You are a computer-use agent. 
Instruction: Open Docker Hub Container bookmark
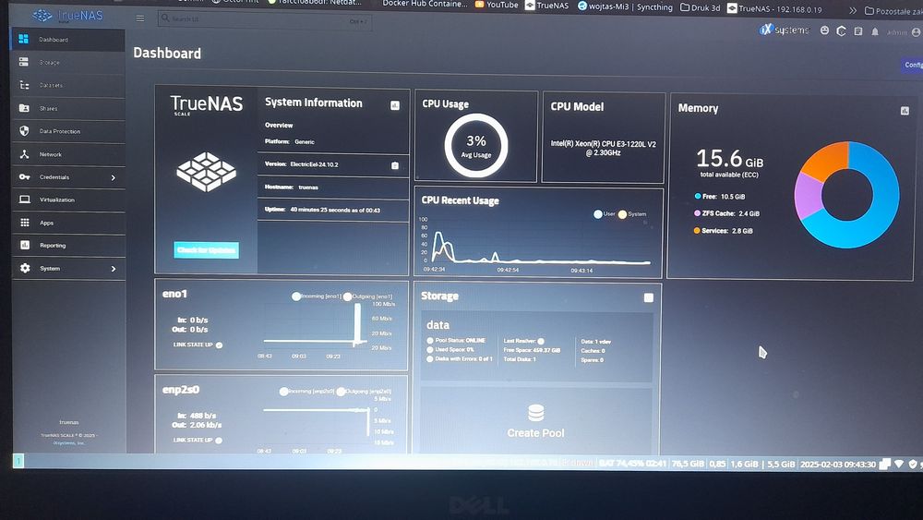point(425,4)
